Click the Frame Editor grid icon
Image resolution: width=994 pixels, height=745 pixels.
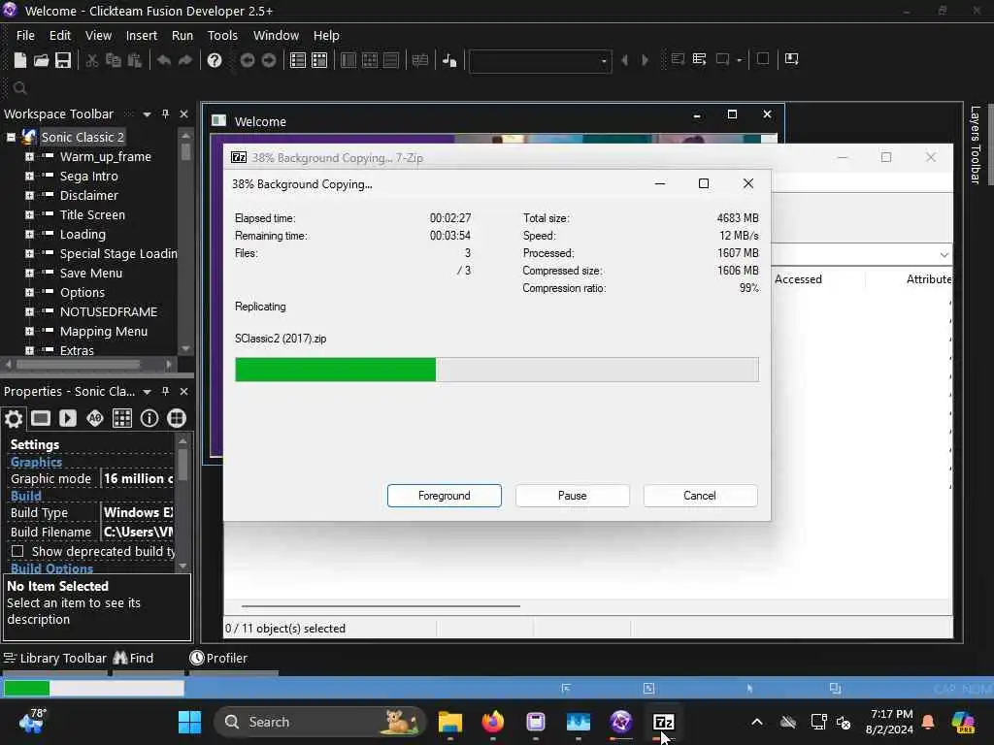pos(319,60)
